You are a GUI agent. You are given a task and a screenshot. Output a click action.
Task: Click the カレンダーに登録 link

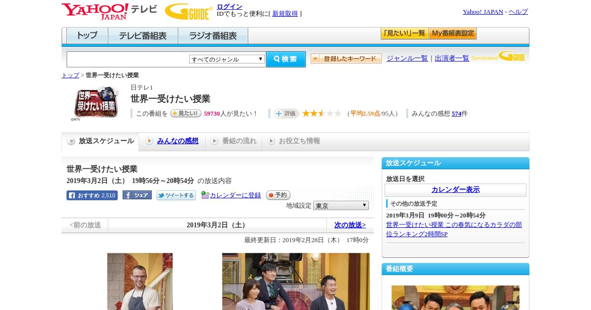(235, 195)
